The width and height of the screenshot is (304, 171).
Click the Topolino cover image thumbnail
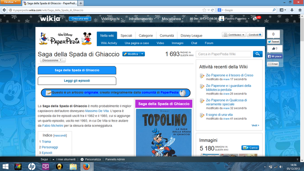pyautogui.click(x=163, y=133)
